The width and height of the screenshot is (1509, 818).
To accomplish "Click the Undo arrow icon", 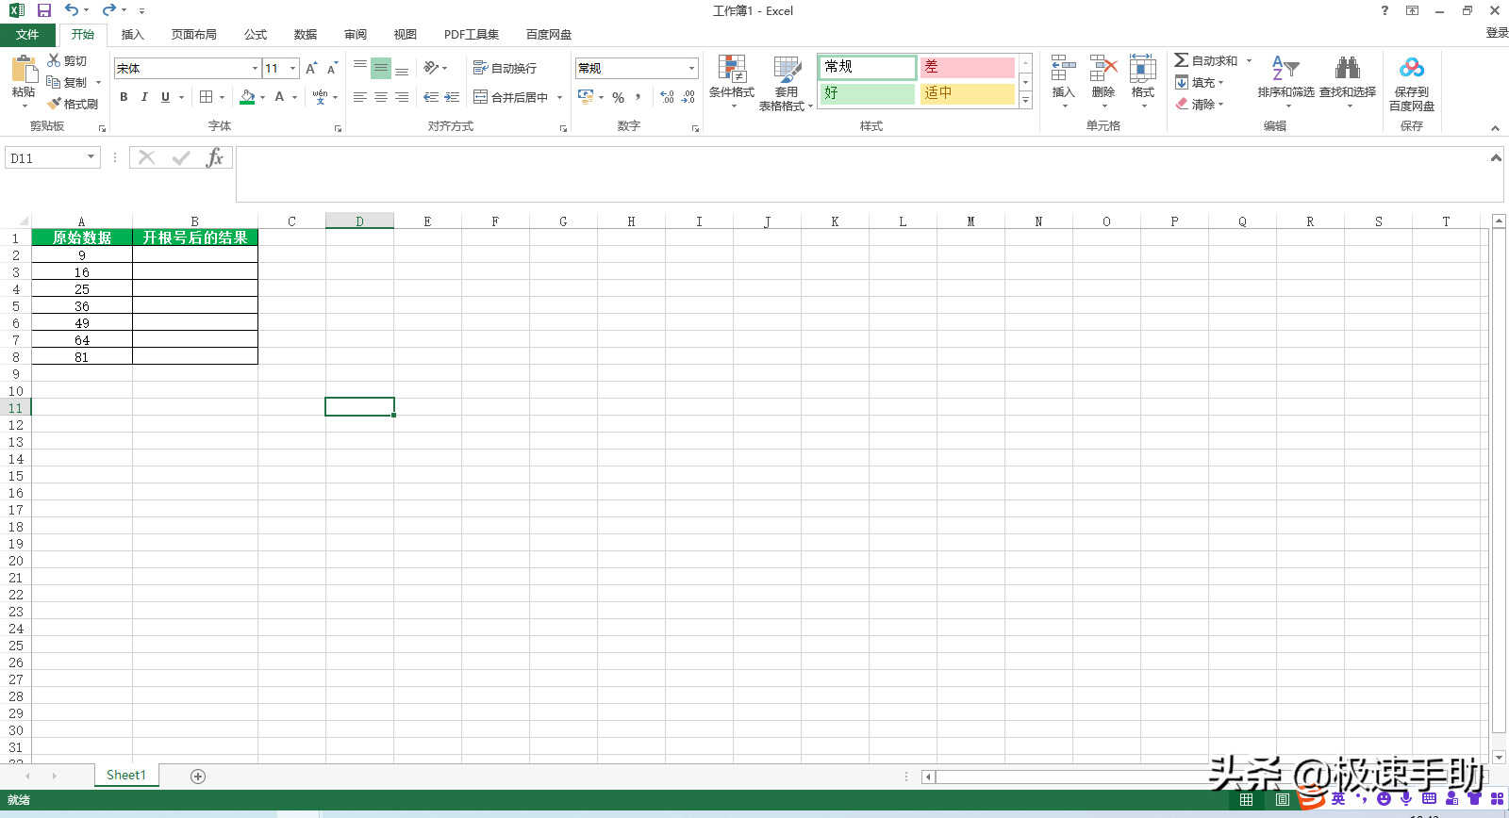I will [72, 10].
